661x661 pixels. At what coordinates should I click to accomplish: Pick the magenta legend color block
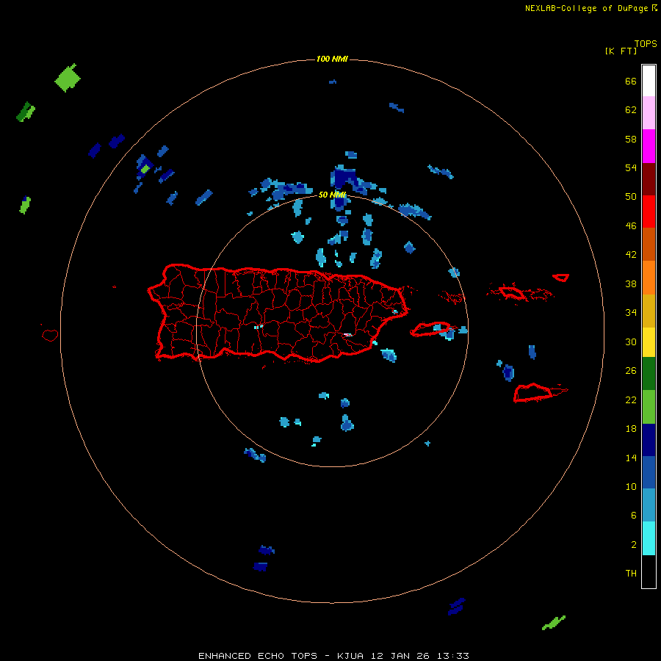point(649,146)
